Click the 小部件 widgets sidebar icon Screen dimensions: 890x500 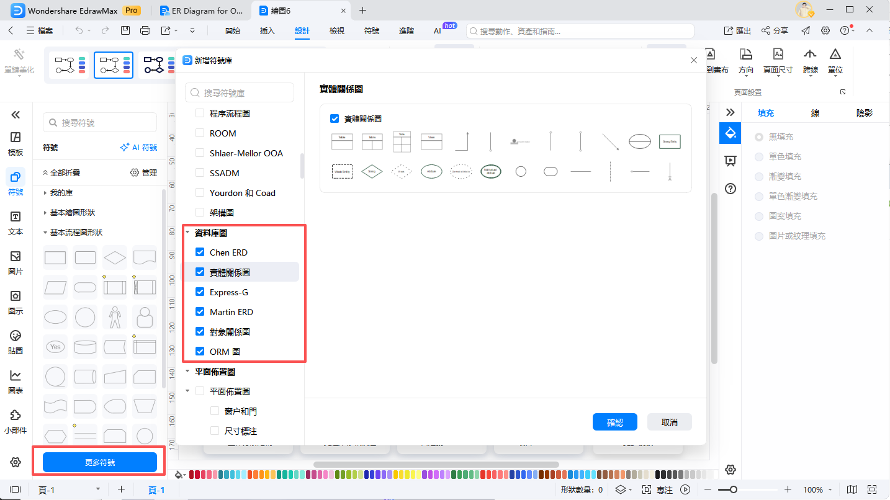point(16,421)
